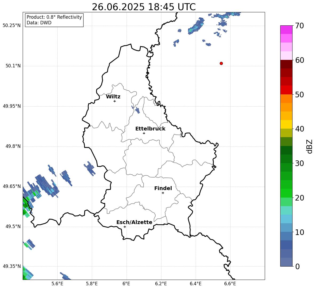Image resolution: width=316 pixels, height=289 pixels.
Task: Click the small radar echo northeast of Ettelbruck
Action: click(137, 110)
